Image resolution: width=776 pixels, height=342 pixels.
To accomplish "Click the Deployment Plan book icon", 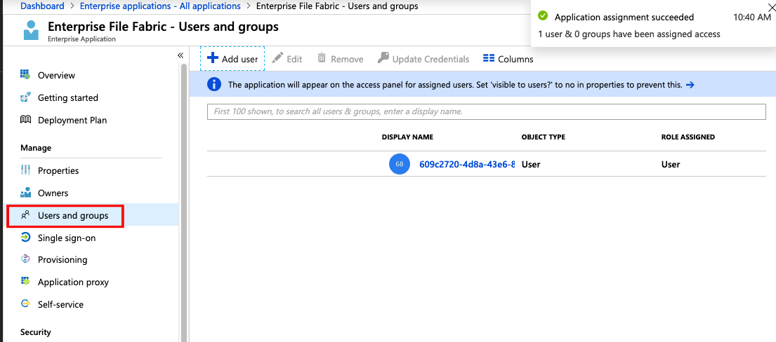I will tap(25, 120).
